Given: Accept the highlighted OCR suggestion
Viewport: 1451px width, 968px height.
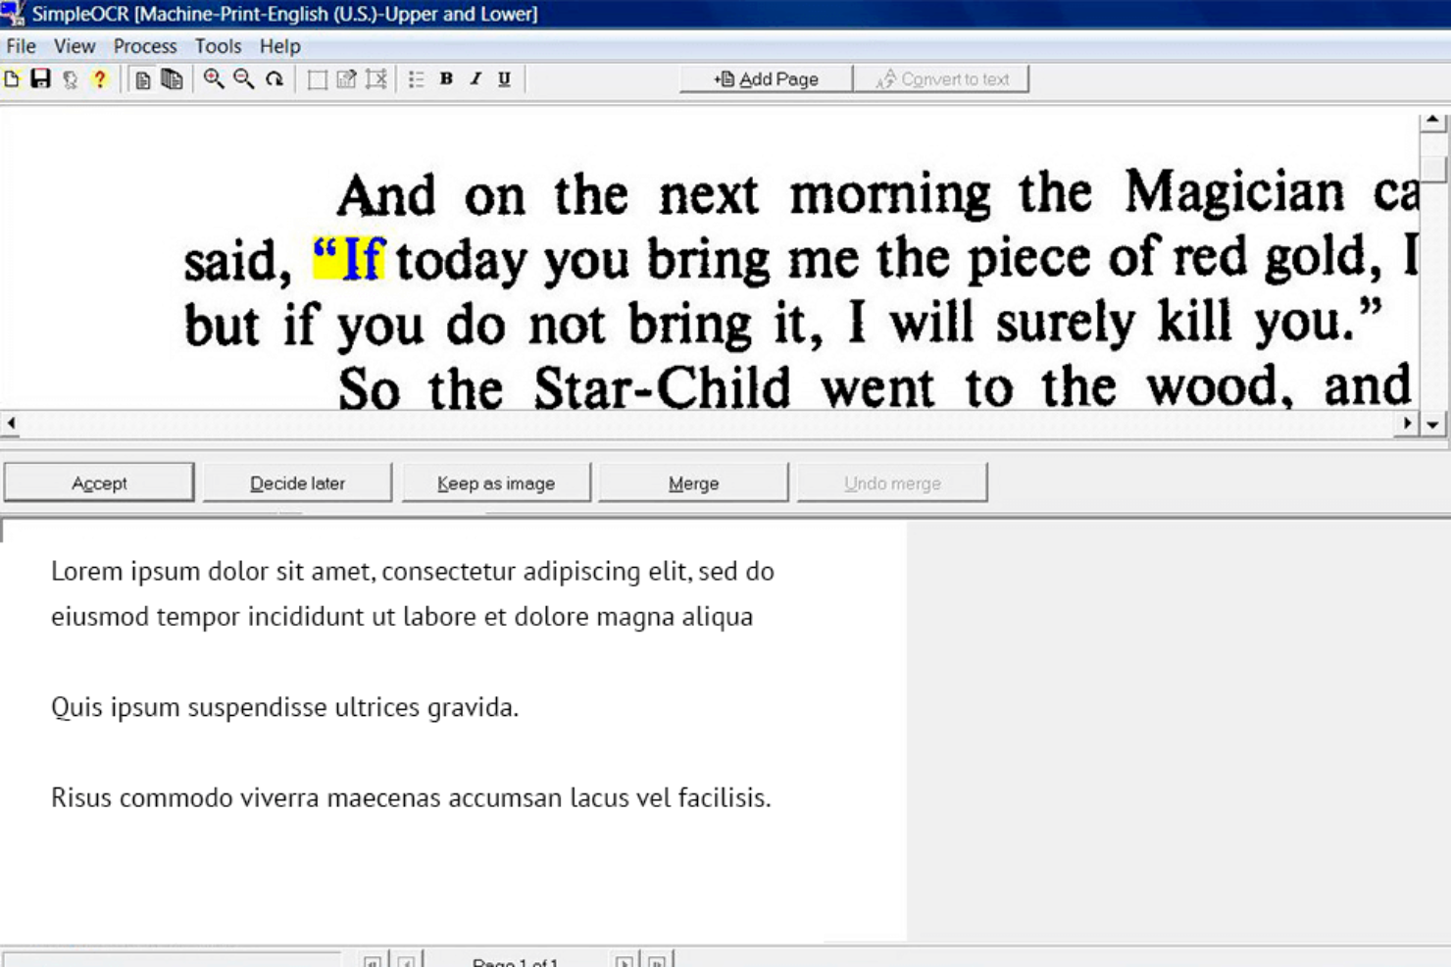Looking at the screenshot, I should (x=98, y=482).
